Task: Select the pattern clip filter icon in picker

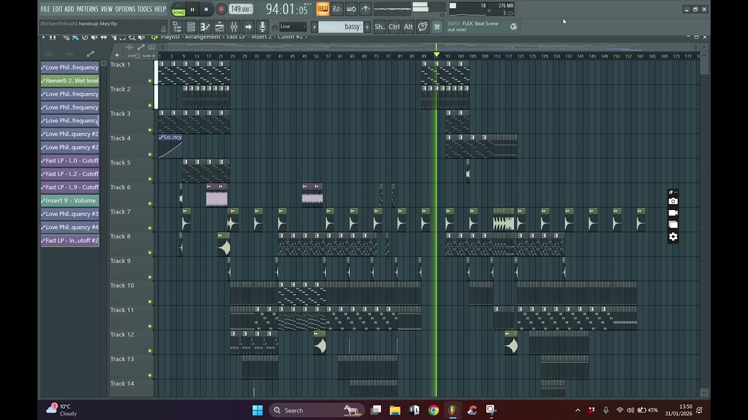Action: (49, 54)
